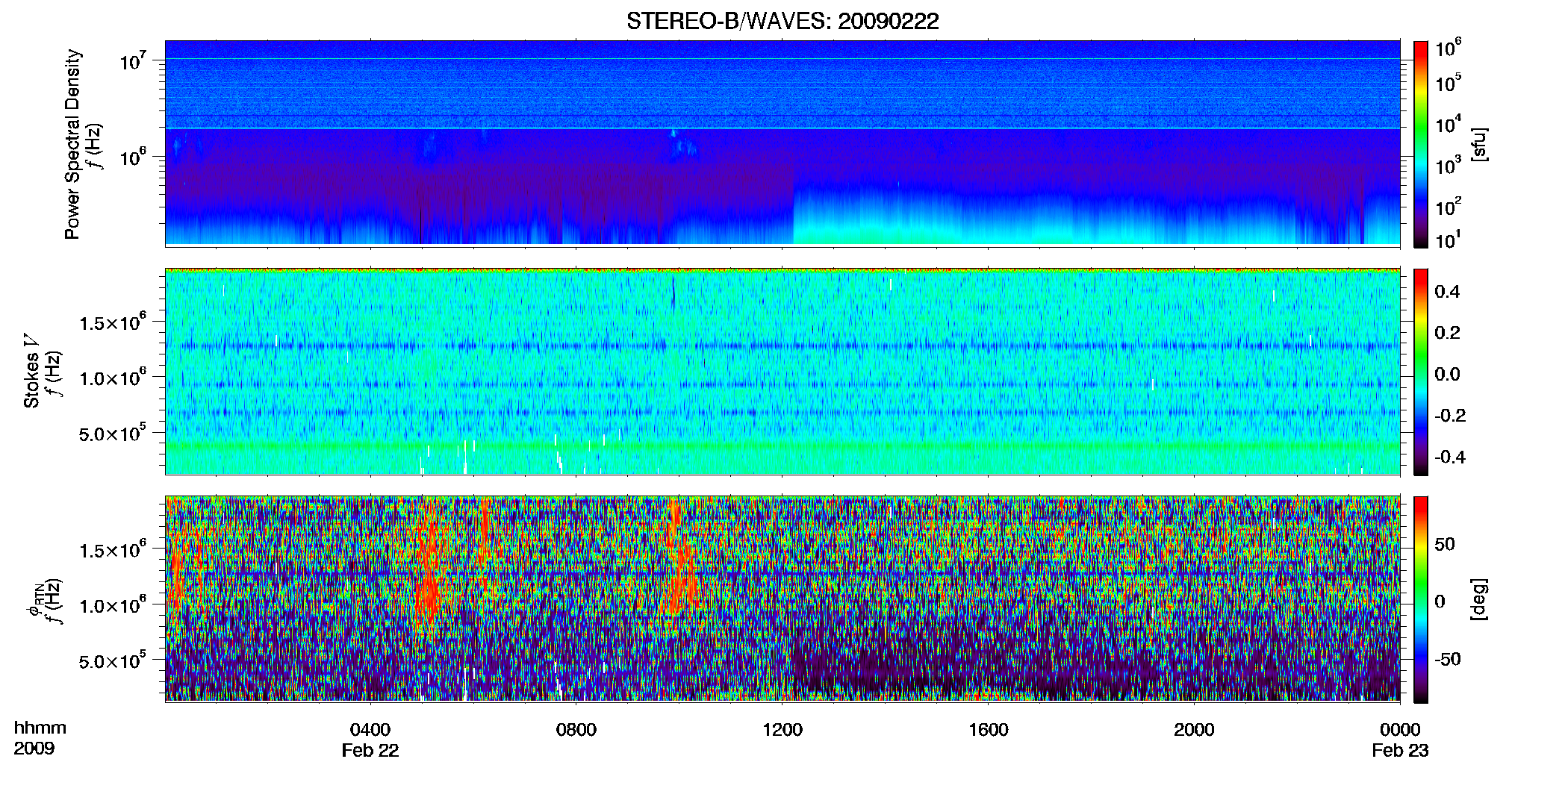This screenshot has width=1565, height=806.
Task: Click the 0.0 value on Stokes colorbar
Action: click(1447, 374)
